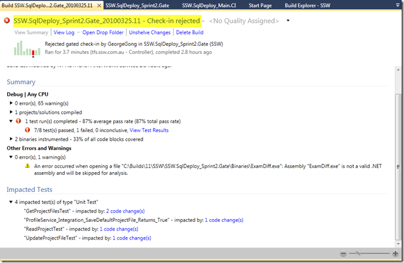Expand the 0 error(s), 65 warning(s) node
This screenshot has width=404, height=263.
[x=11, y=103]
